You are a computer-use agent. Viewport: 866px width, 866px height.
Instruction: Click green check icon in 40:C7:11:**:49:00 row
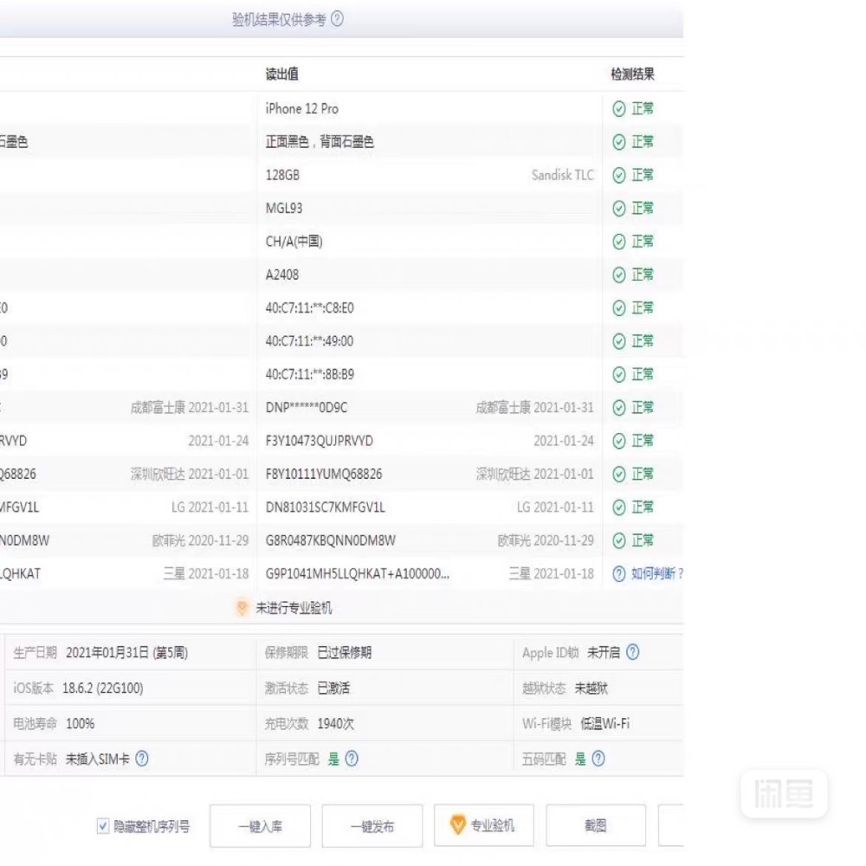click(619, 341)
